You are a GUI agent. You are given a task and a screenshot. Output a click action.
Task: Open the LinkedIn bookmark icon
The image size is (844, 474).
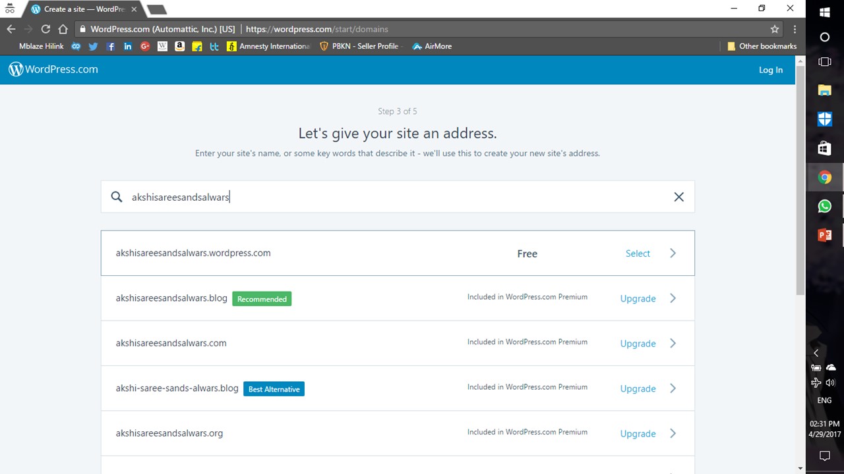[x=128, y=46]
